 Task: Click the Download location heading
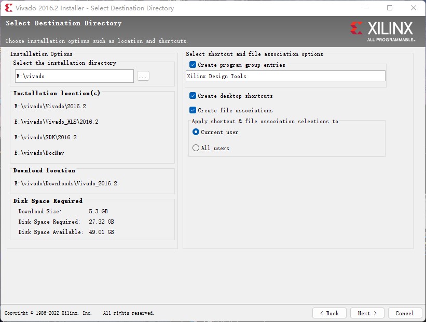point(44,170)
